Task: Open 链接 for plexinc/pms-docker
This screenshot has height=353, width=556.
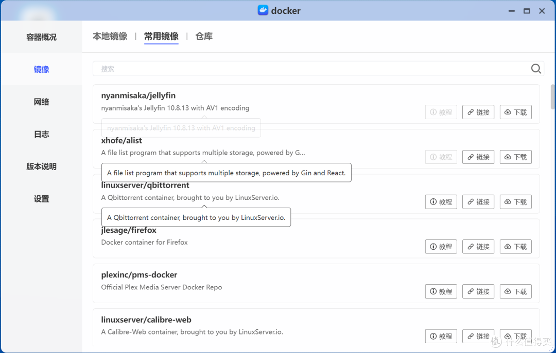Action: [x=478, y=291]
